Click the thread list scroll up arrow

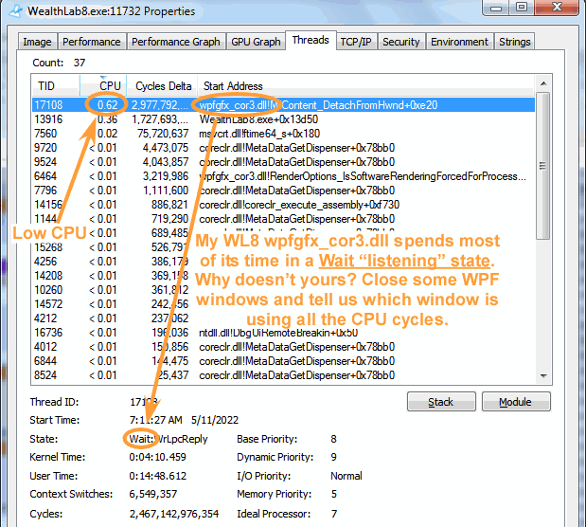click(x=543, y=83)
